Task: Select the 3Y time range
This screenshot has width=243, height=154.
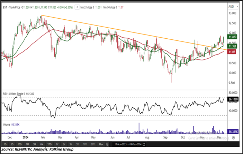Action: point(71,144)
